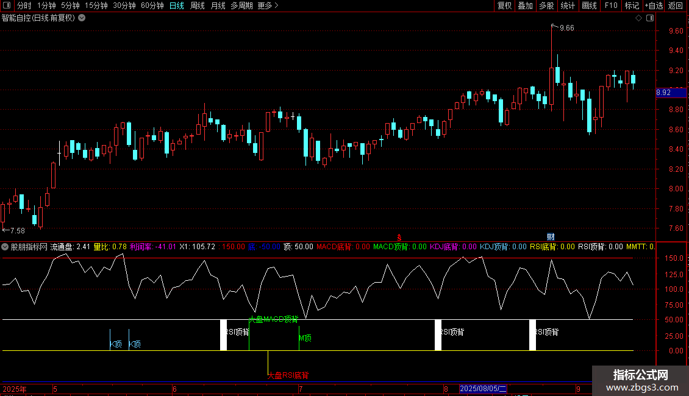Click the 8.92 current price tag
Image resolution: width=689 pixels, height=396 pixels.
[x=671, y=92]
